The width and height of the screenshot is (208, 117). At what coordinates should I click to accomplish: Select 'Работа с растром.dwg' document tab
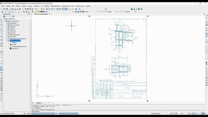coord(41,14)
